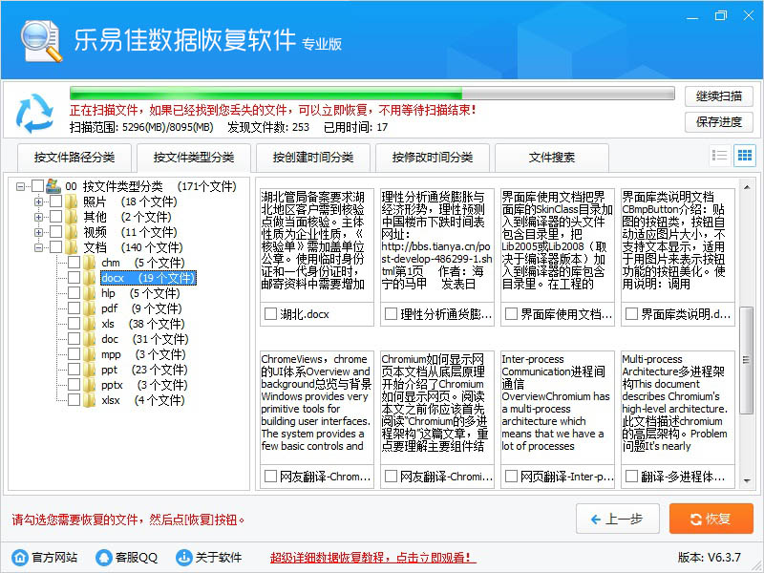764x573 pixels.
Task: Click the pdf folder icon in tree
Action: [x=90, y=308]
